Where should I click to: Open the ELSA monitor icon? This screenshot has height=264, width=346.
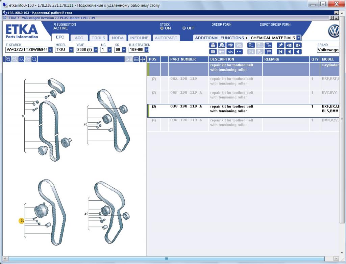(251, 45)
